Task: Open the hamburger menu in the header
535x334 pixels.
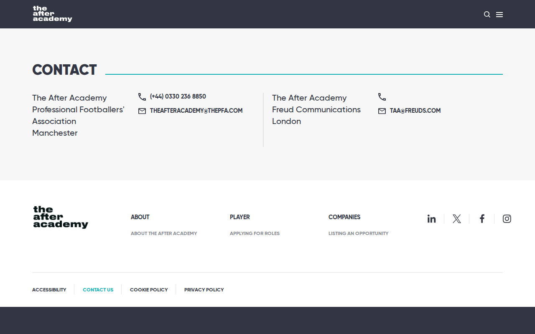Action: [x=499, y=15]
